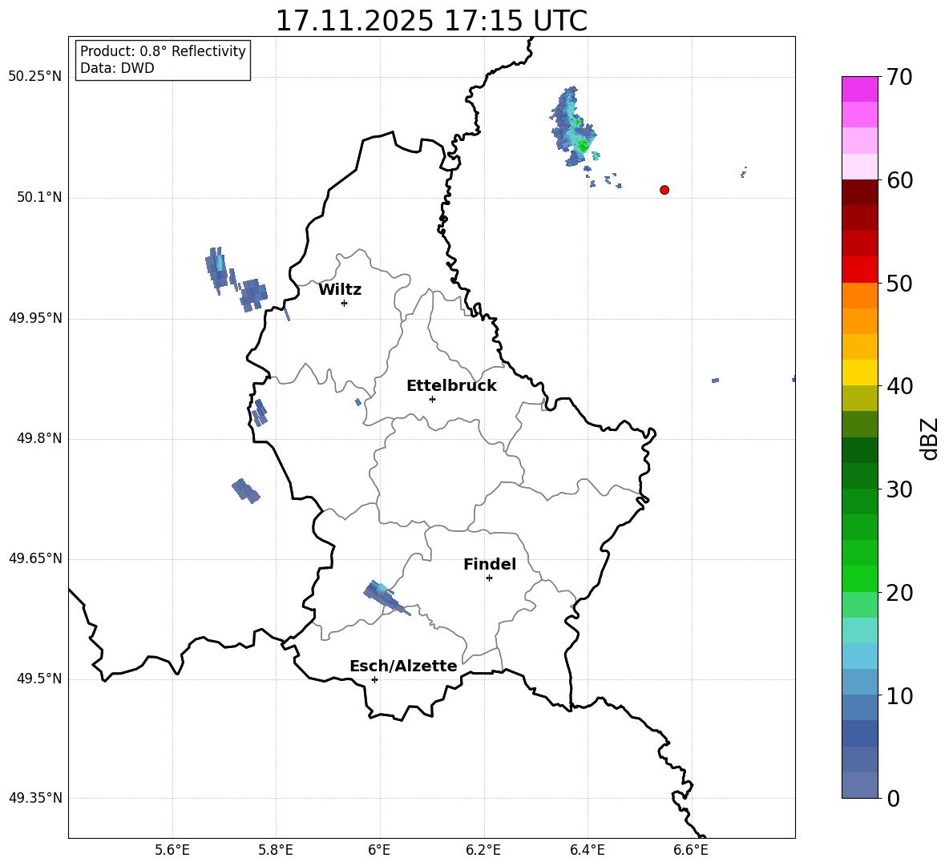Click the Ettelbruck text label
Screen dimensions: 949x866
[x=451, y=386]
